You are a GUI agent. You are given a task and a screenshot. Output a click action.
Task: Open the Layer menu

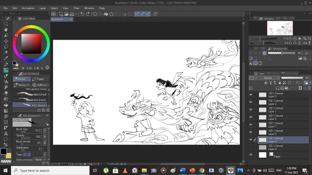click(43, 8)
